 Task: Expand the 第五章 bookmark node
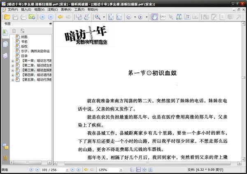tap(13, 80)
